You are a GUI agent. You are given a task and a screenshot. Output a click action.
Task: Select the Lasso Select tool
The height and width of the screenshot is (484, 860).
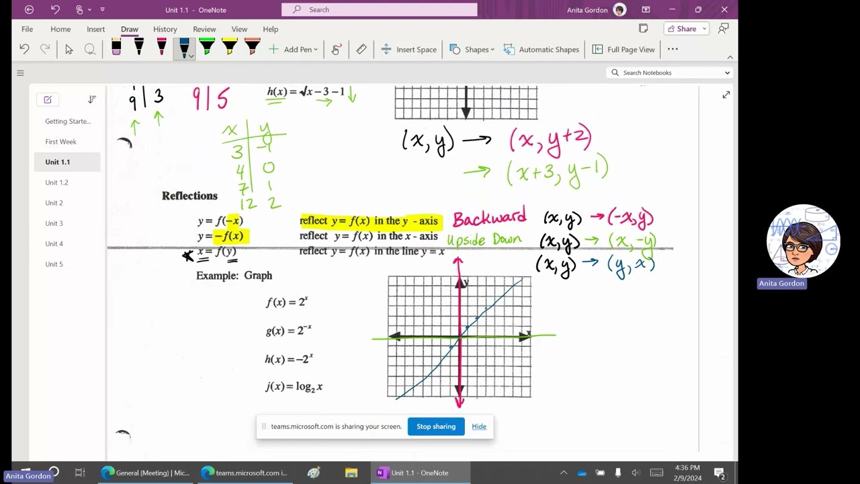coord(89,49)
